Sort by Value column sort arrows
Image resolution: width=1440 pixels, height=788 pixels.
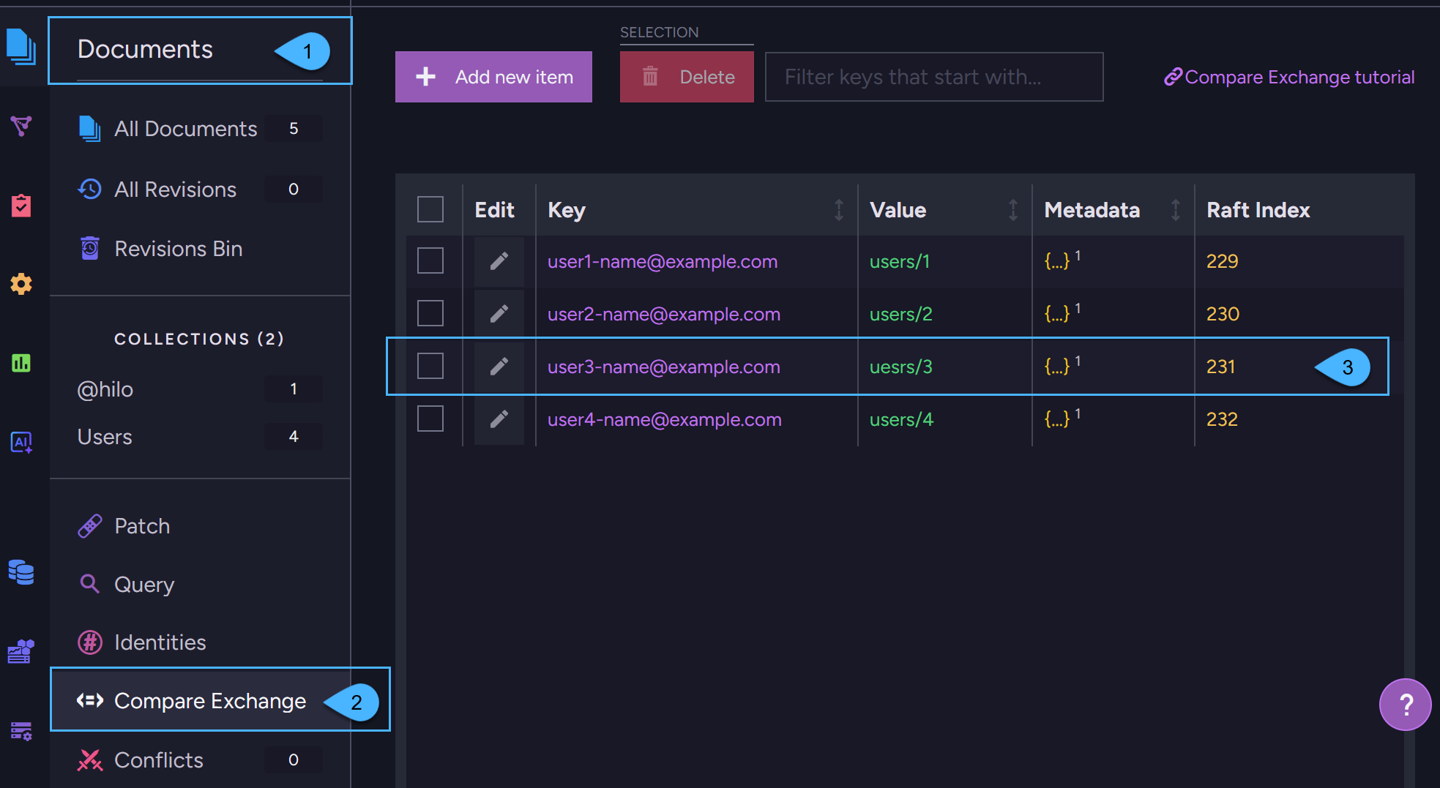coord(1013,210)
